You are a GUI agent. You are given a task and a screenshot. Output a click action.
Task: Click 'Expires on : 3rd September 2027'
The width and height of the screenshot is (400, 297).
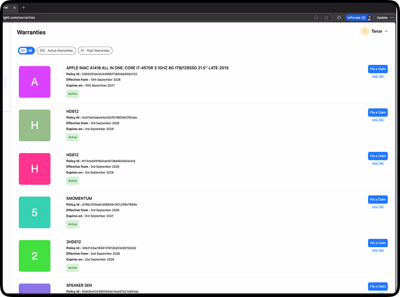(x=90, y=216)
